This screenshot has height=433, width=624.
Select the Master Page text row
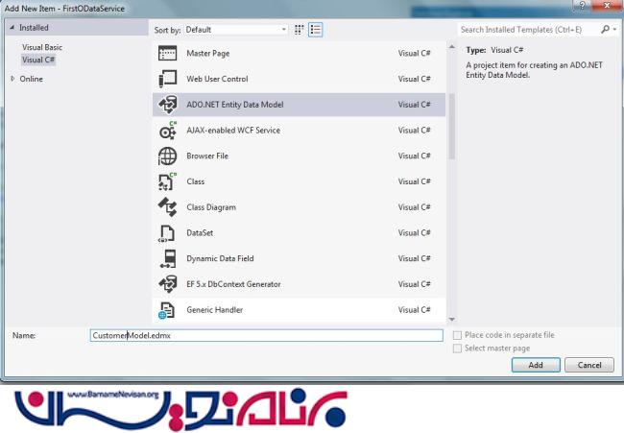208,53
